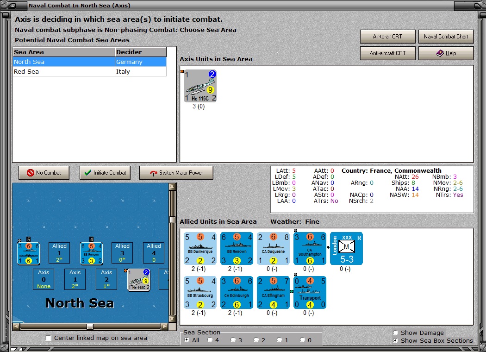Select the London 5-3 army unit counter
The height and width of the screenshot is (352, 486).
pyautogui.click(x=346, y=248)
